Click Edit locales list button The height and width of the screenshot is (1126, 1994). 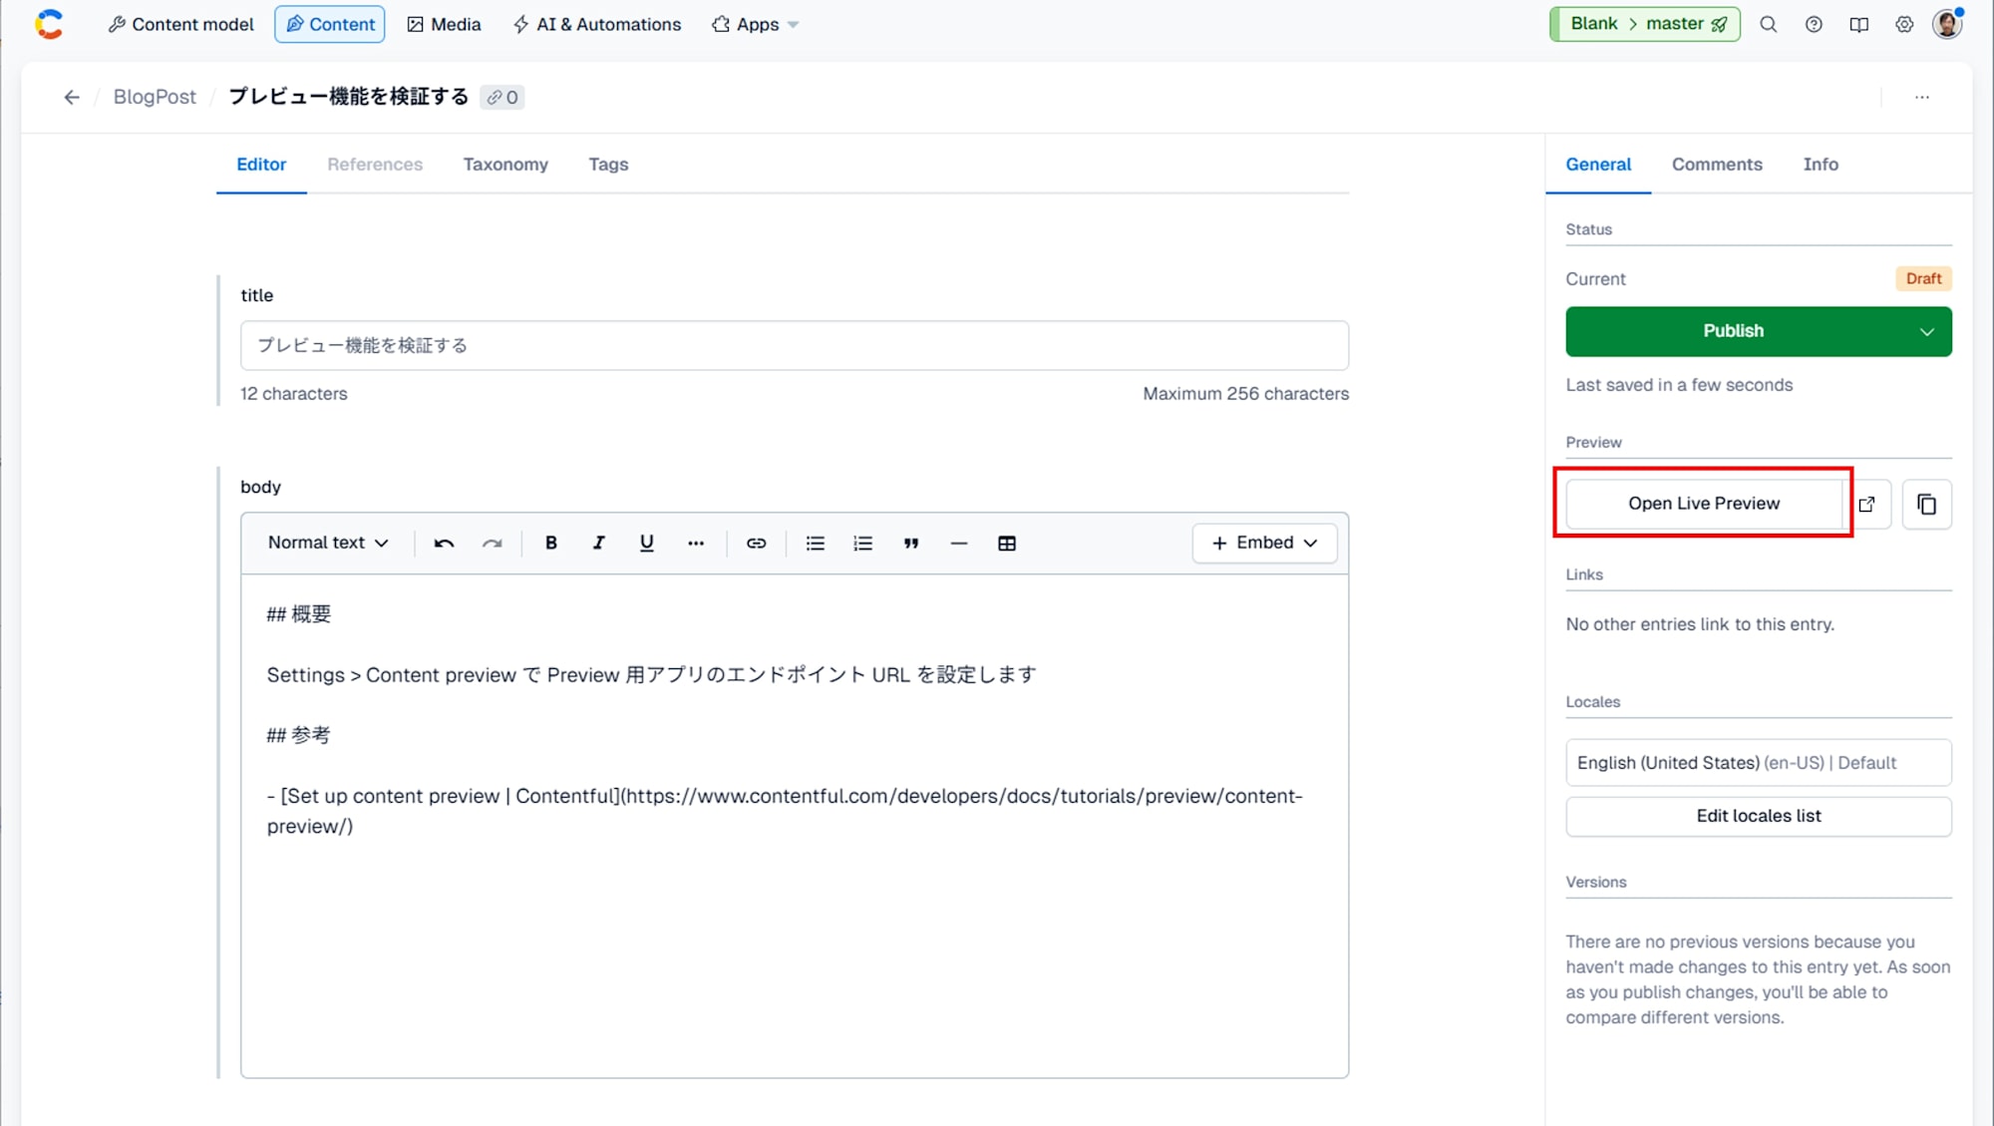(1759, 816)
